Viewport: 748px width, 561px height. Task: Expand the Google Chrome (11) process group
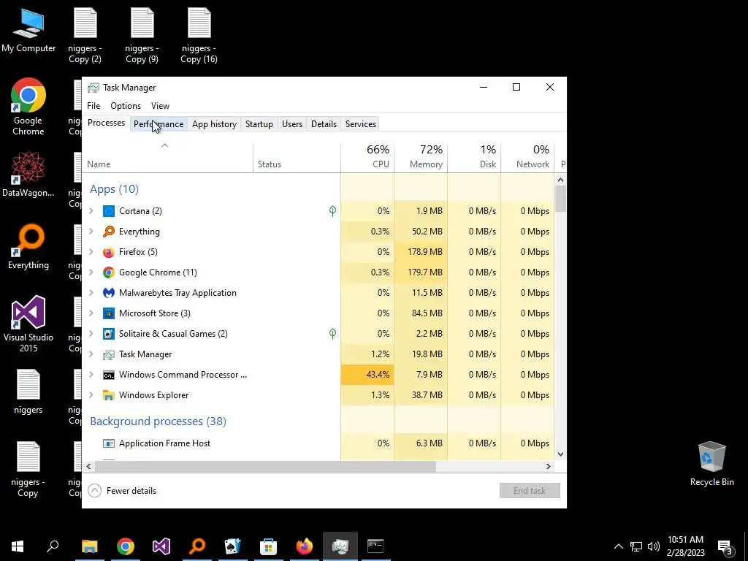(x=91, y=272)
